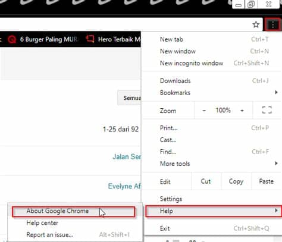Open the Jalan Ser link
282x242 pixels.
127,156
